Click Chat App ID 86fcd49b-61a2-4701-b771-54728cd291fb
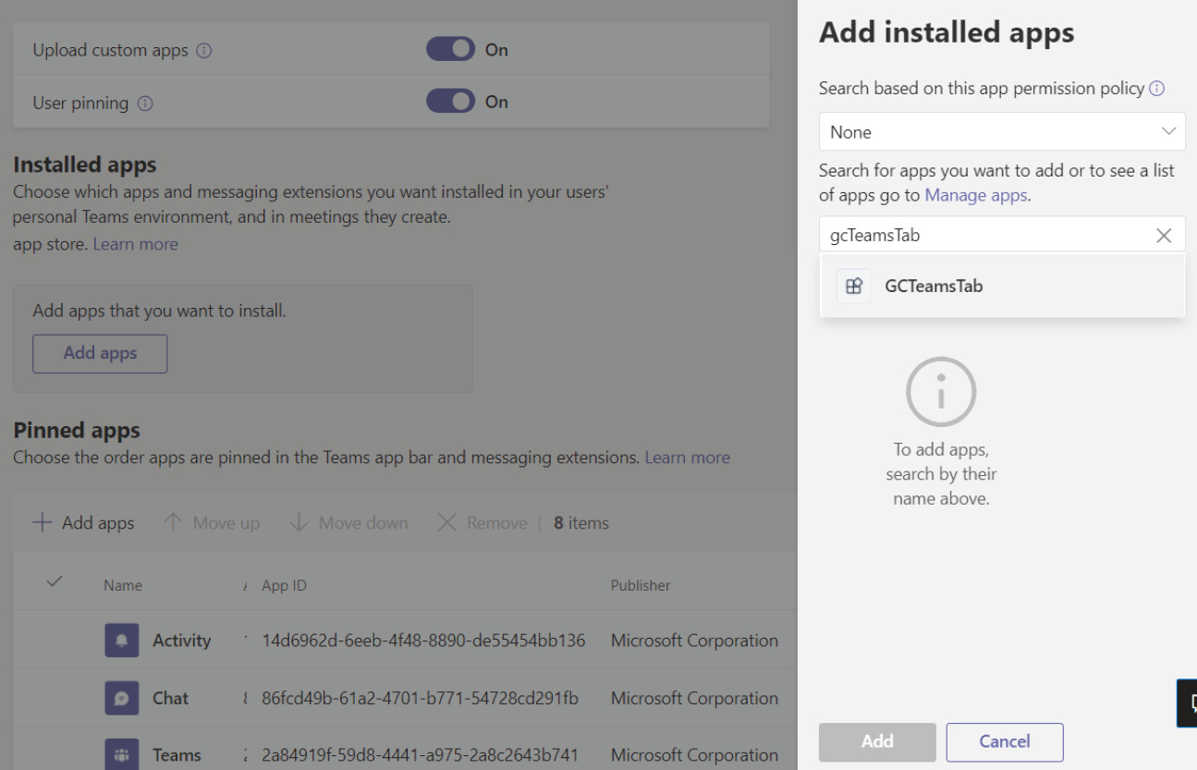 click(x=421, y=698)
